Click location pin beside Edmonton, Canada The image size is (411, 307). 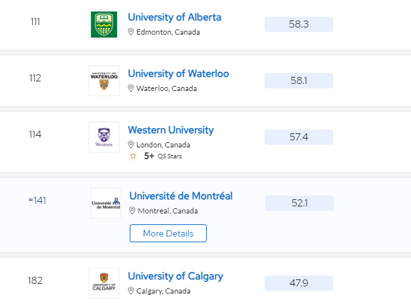pos(131,32)
